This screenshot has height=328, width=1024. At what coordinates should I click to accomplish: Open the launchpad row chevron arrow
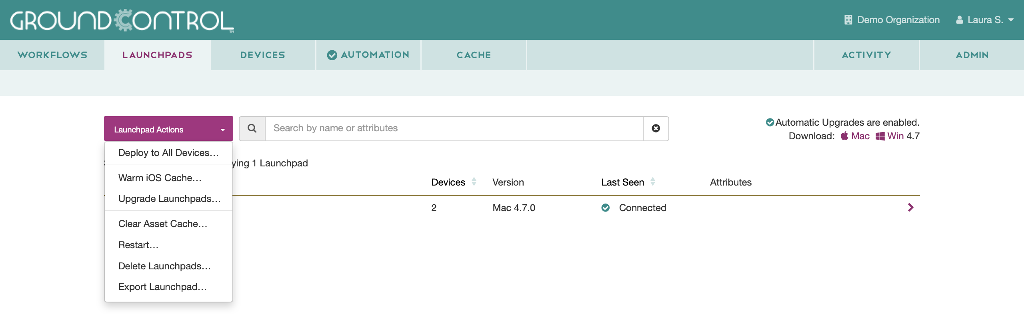pyautogui.click(x=910, y=207)
